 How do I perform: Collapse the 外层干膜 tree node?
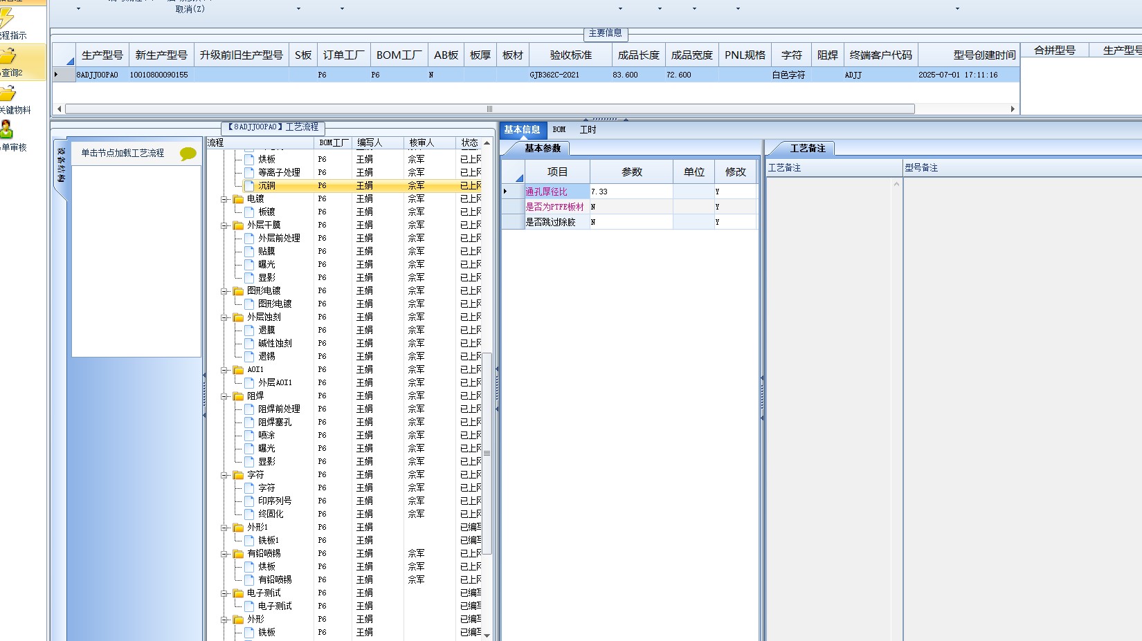click(x=224, y=225)
